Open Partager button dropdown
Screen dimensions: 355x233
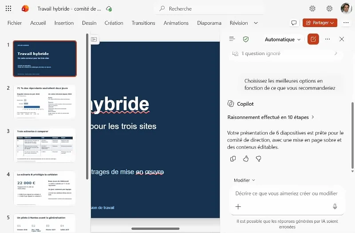tap(319, 23)
